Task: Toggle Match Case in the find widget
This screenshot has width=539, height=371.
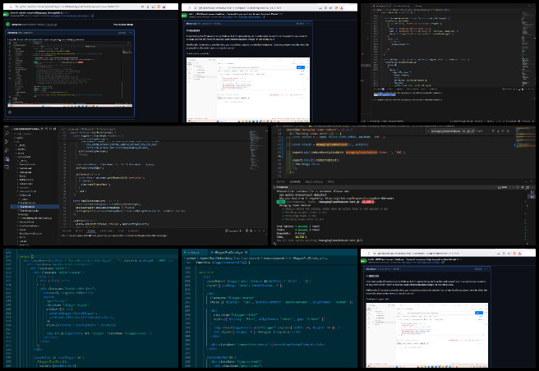Action: (463, 131)
